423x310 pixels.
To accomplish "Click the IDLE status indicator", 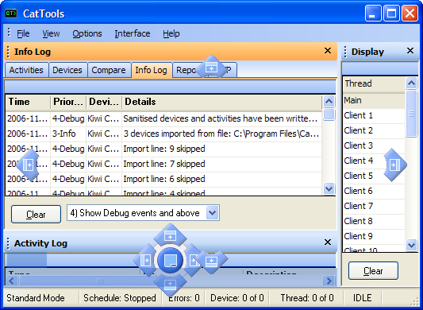I will [363, 298].
